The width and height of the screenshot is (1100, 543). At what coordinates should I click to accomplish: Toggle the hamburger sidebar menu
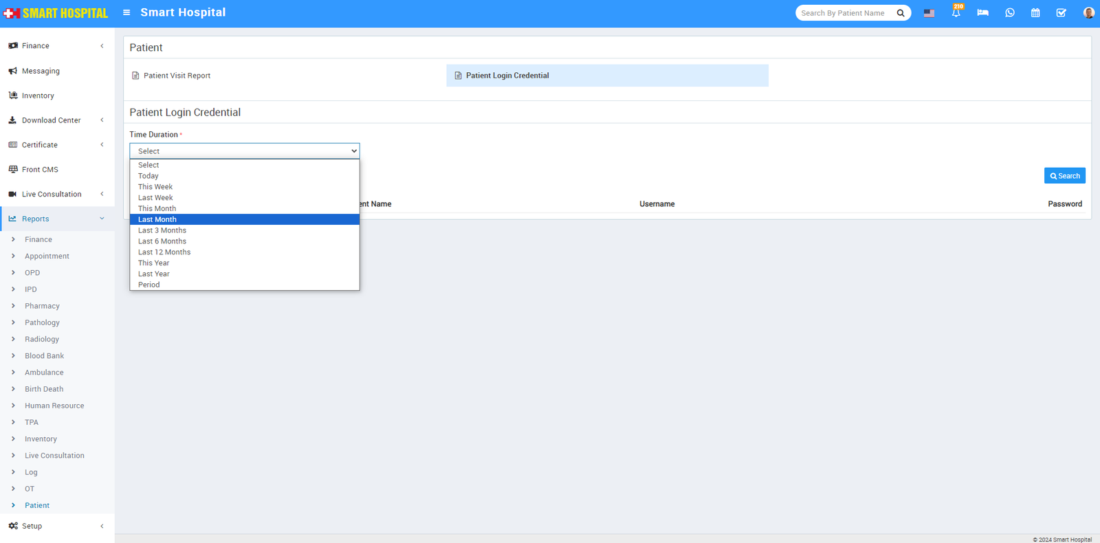pyautogui.click(x=126, y=12)
